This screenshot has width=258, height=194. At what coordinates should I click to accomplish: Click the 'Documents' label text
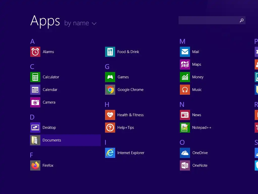click(x=52, y=140)
